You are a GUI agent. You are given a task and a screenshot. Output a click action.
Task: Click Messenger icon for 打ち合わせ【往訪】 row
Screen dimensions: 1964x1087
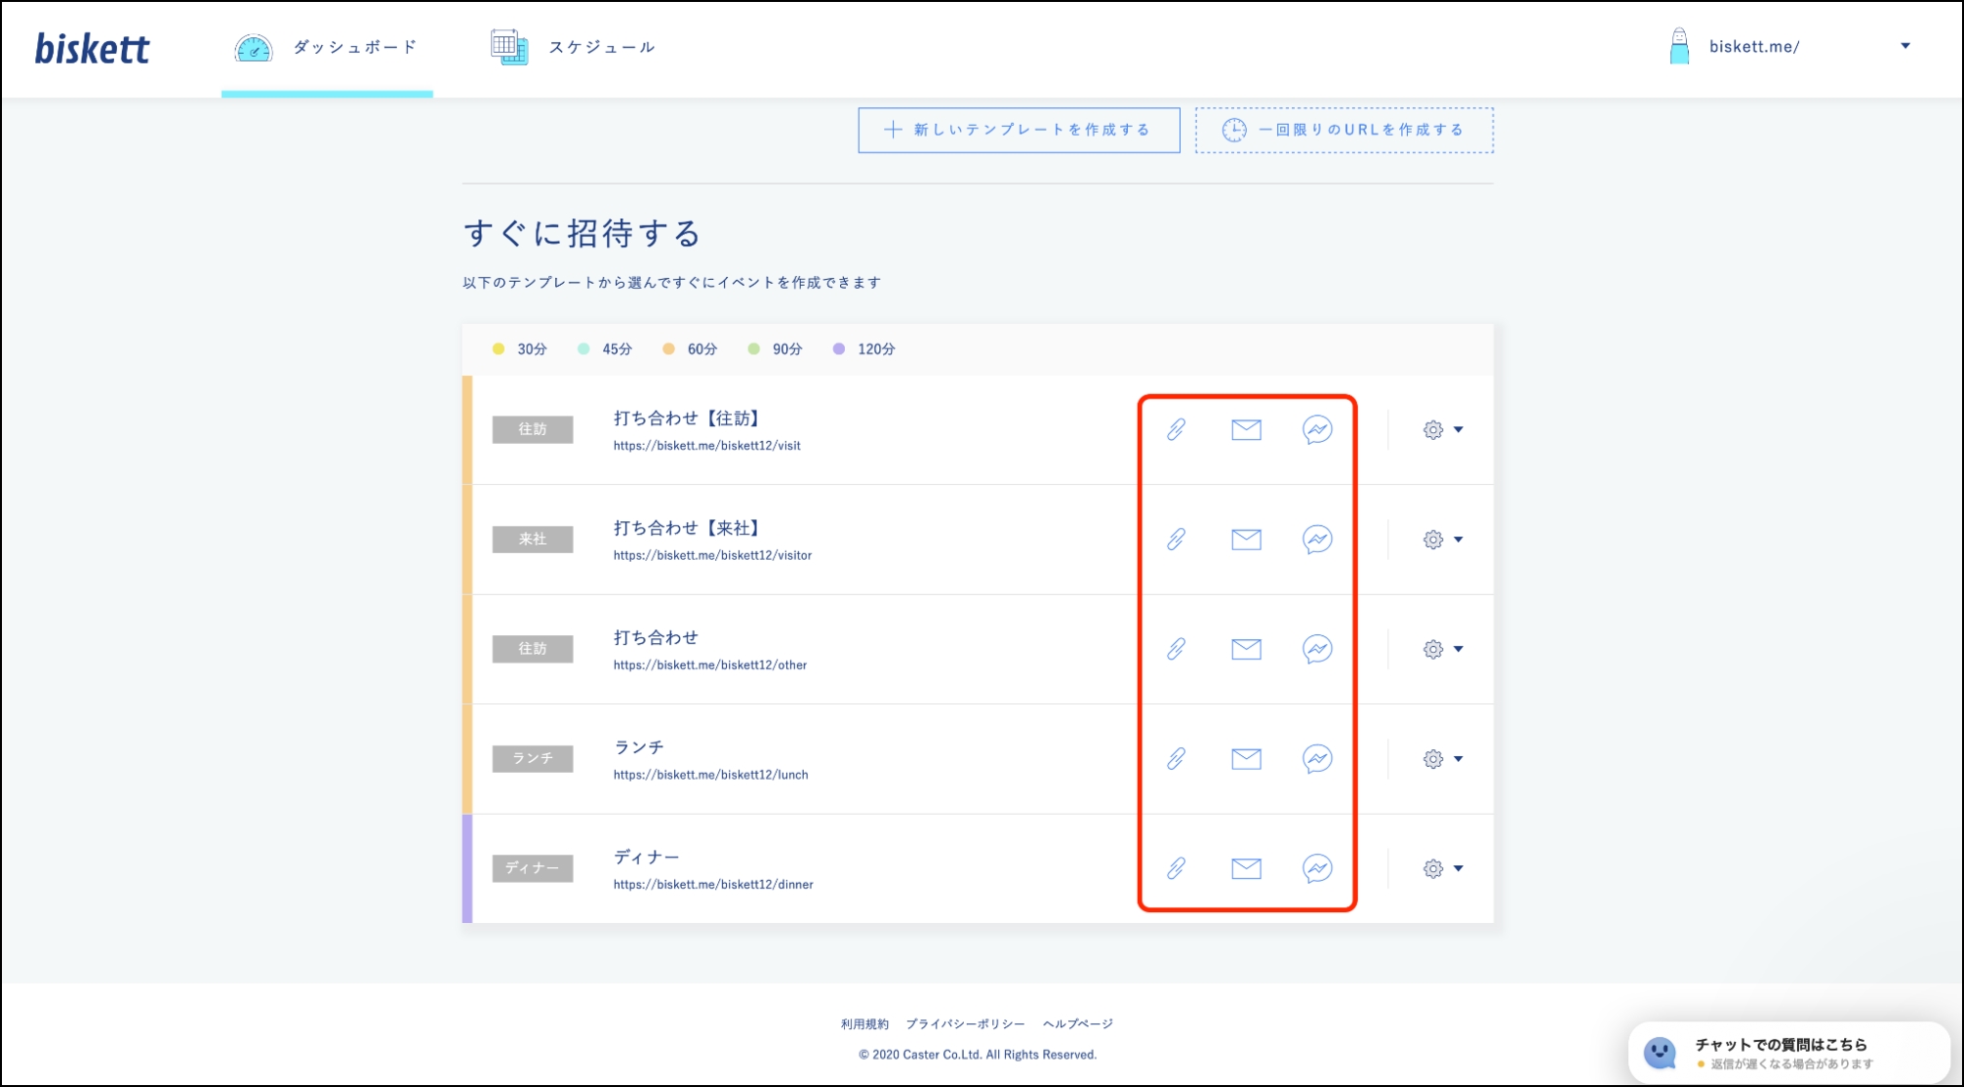click(1317, 429)
